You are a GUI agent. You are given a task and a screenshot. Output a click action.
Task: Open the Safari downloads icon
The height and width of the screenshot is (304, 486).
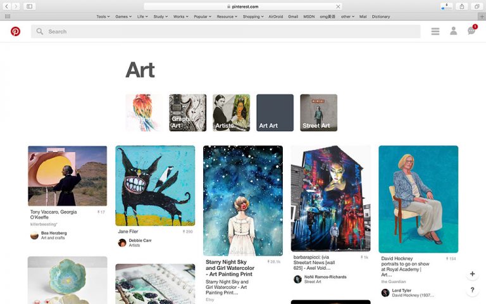446,6
